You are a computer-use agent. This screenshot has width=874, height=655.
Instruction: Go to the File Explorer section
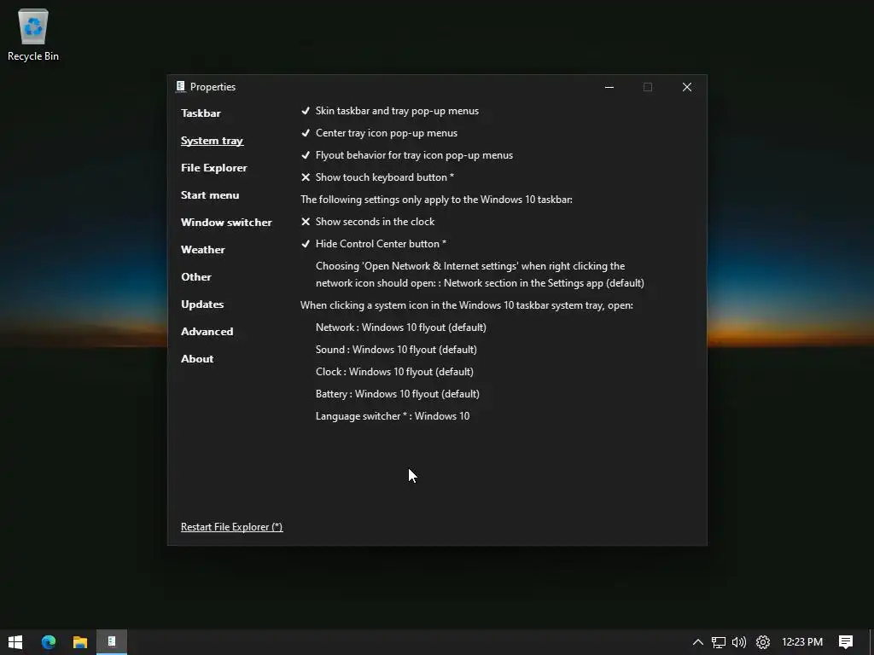point(214,168)
